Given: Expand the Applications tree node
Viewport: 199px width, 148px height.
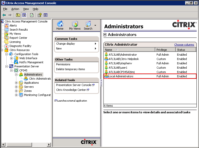Looking at the screenshot, I should (16, 83).
